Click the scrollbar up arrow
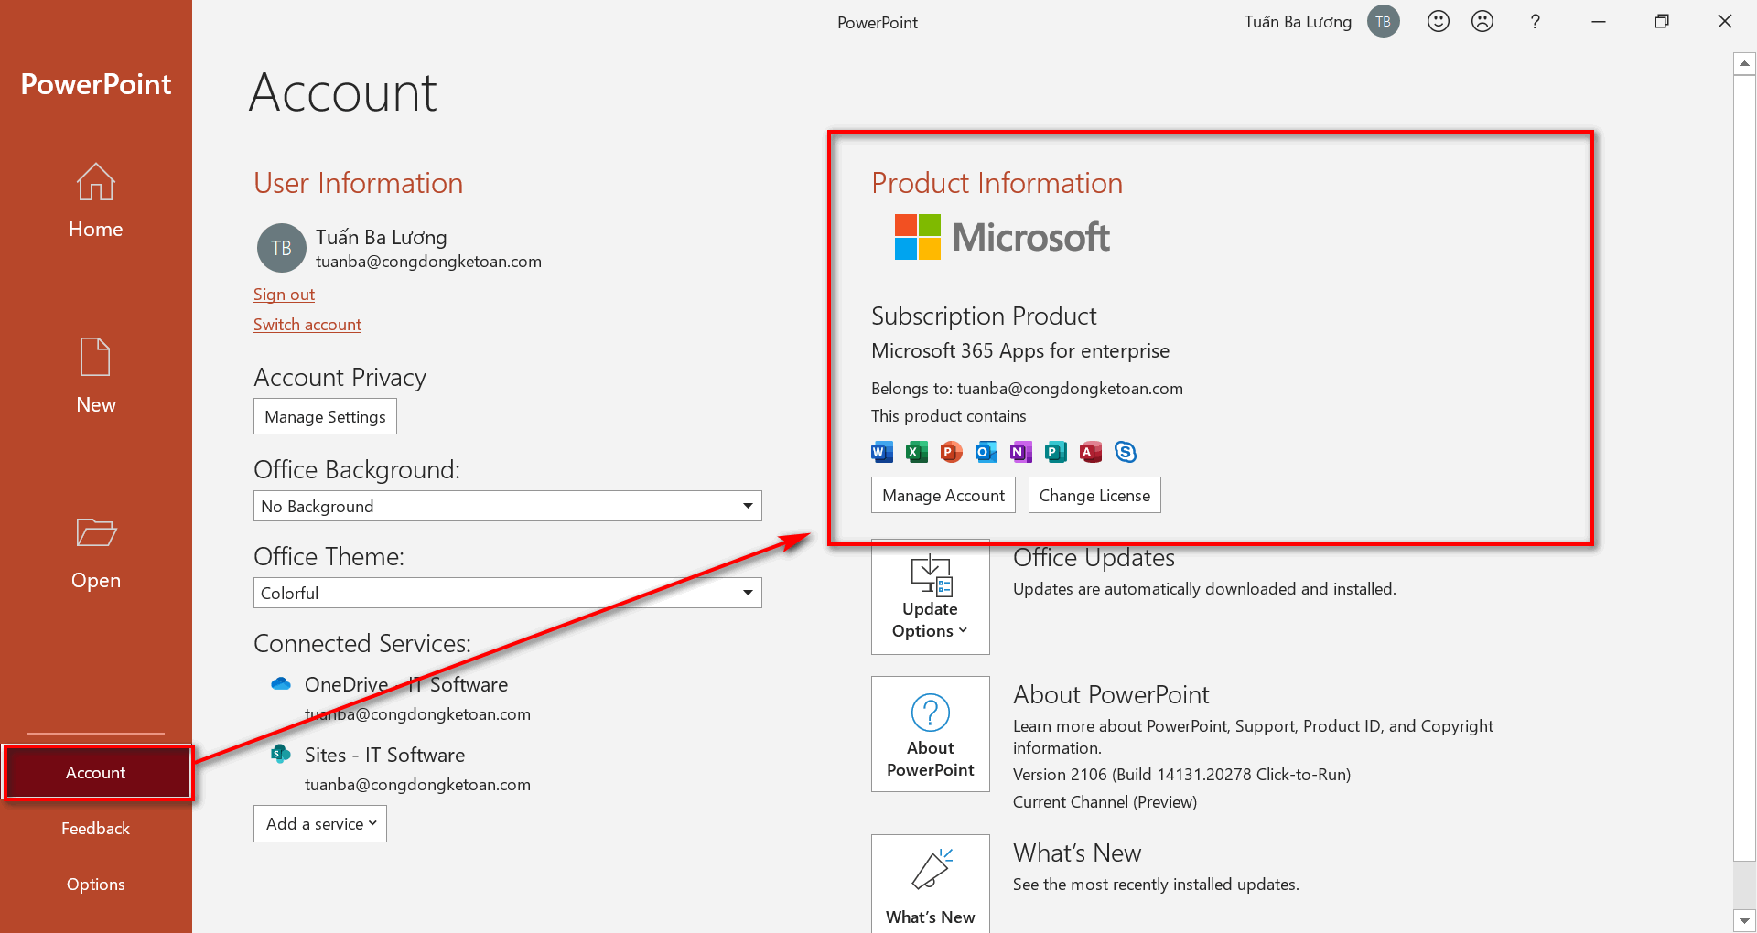This screenshot has height=933, width=1757. tap(1744, 63)
